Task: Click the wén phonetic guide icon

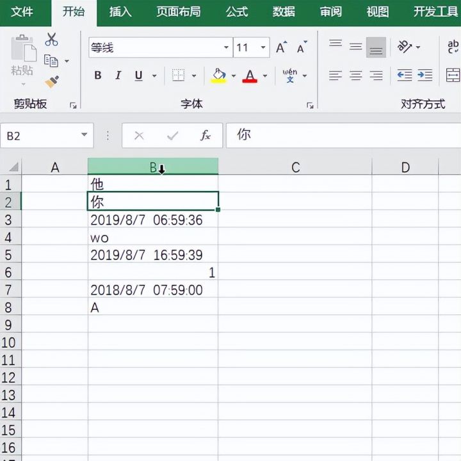Action: [290, 76]
